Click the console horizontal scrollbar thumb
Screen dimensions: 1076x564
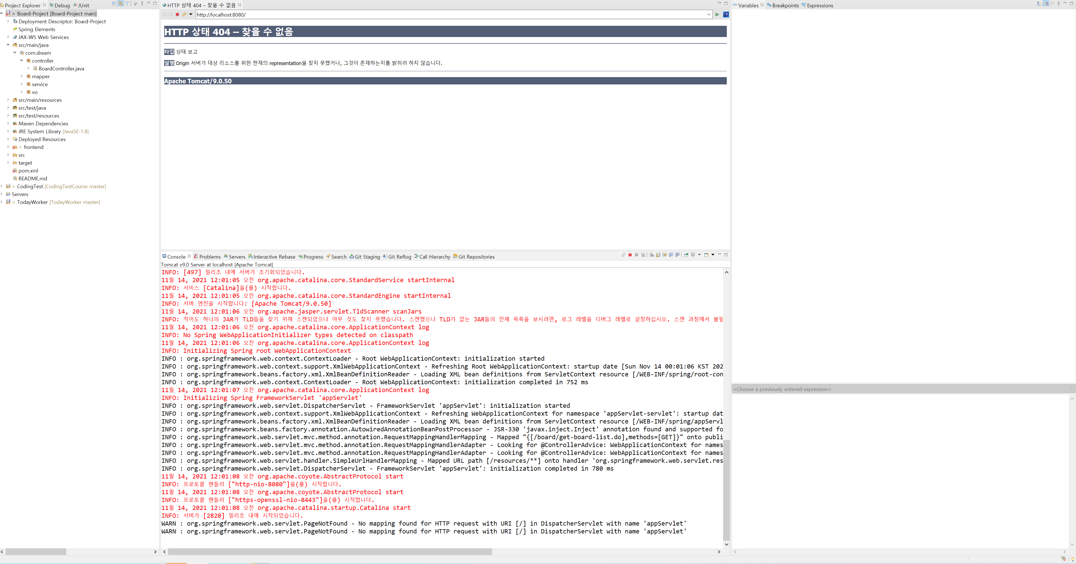click(330, 551)
